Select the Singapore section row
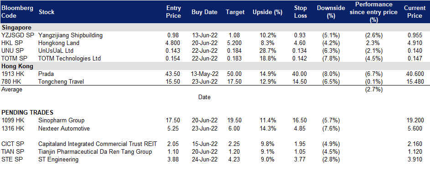Screen dimensions: 430x171 click(215, 27)
